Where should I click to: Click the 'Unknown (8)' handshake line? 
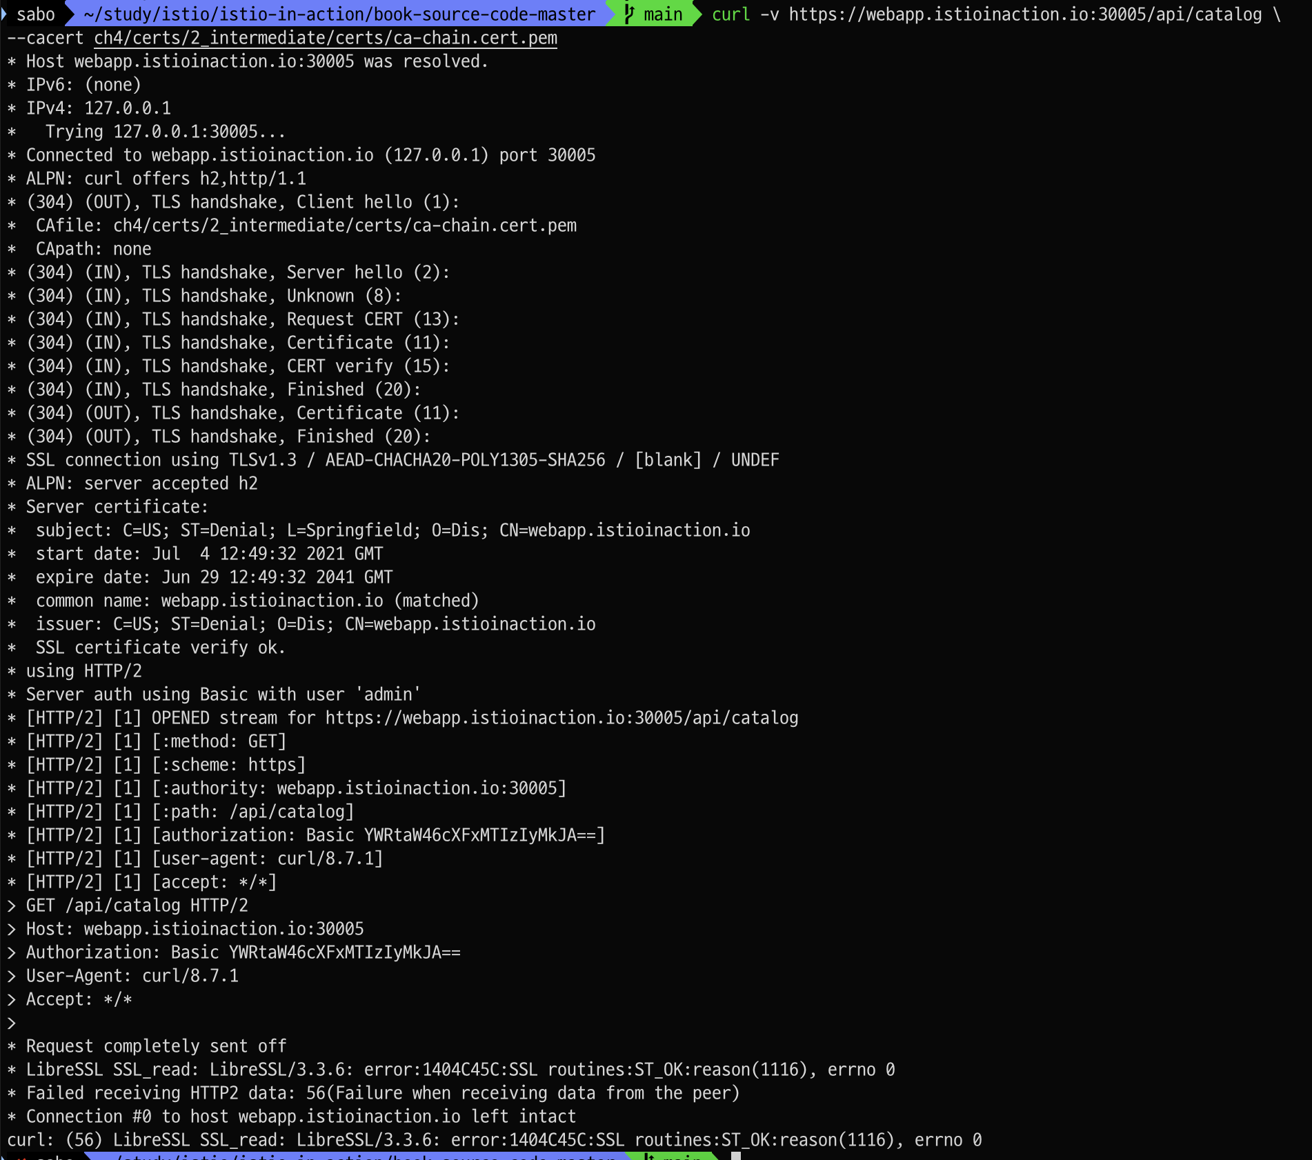(x=204, y=296)
